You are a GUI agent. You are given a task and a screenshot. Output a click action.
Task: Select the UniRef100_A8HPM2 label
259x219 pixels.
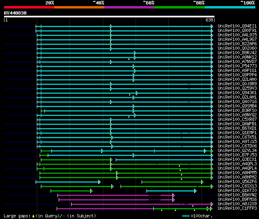pyautogui.click(x=237, y=177)
